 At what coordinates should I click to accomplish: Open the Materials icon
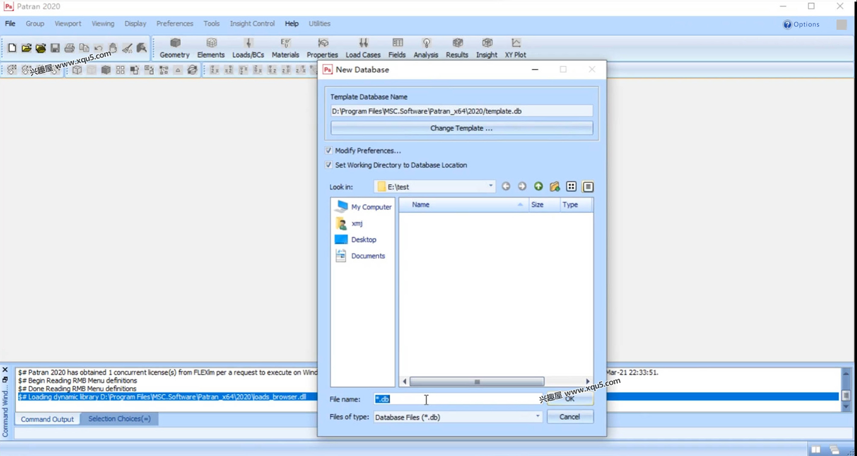(x=285, y=48)
